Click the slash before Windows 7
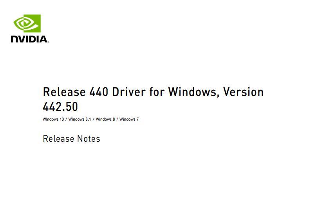The height and width of the screenshot is (212, 309). point(117,119)
